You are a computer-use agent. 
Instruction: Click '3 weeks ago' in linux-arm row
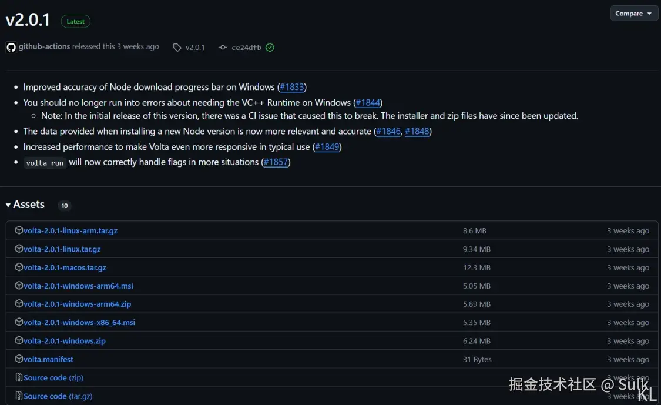coord(628,231)
